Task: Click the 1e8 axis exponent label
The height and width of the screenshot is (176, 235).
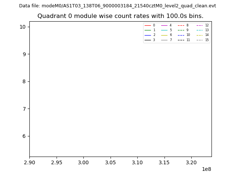Action: coord(207,169)
